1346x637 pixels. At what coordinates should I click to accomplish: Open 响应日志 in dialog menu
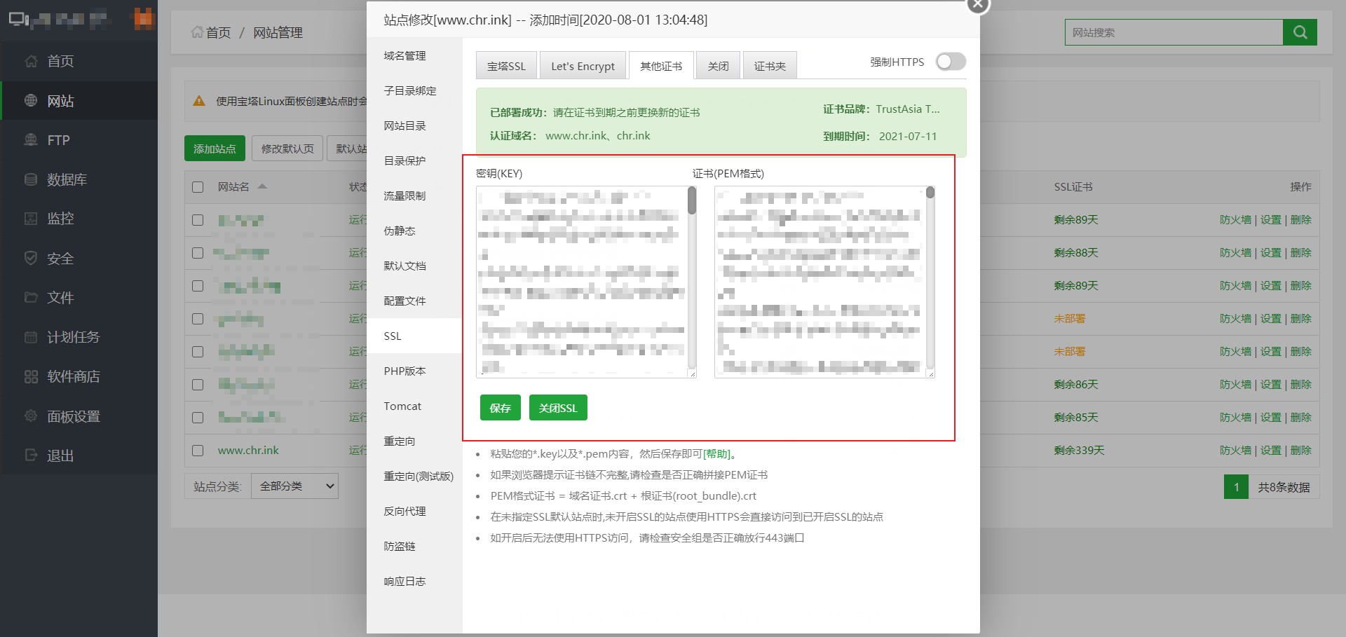tap(414, 581)
